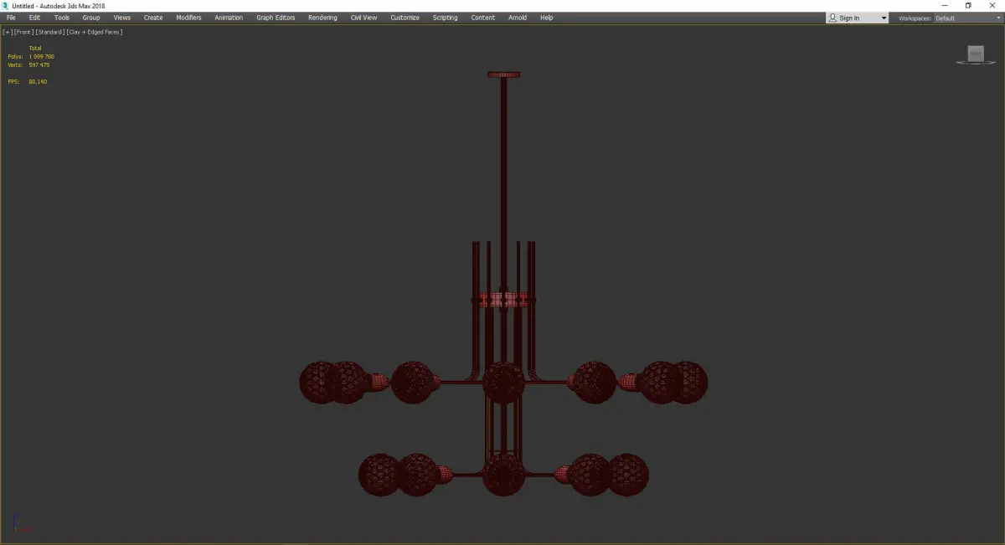This screenshot has width=1005, height=545.
Task: Click the [Front] viewport view label
Action: [x=23, y=32]
